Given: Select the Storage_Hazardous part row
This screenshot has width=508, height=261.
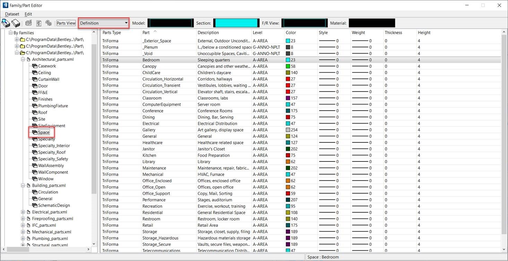Looking at the screenshot, I should (x=301, y=238).
